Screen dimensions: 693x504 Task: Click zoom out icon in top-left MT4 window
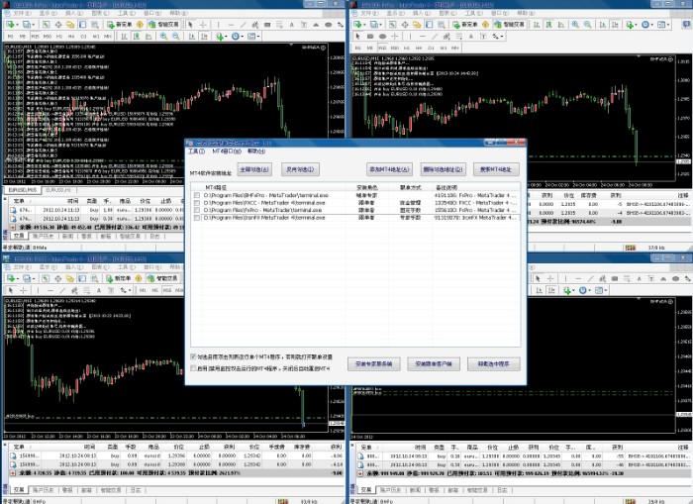click(176, 37)
